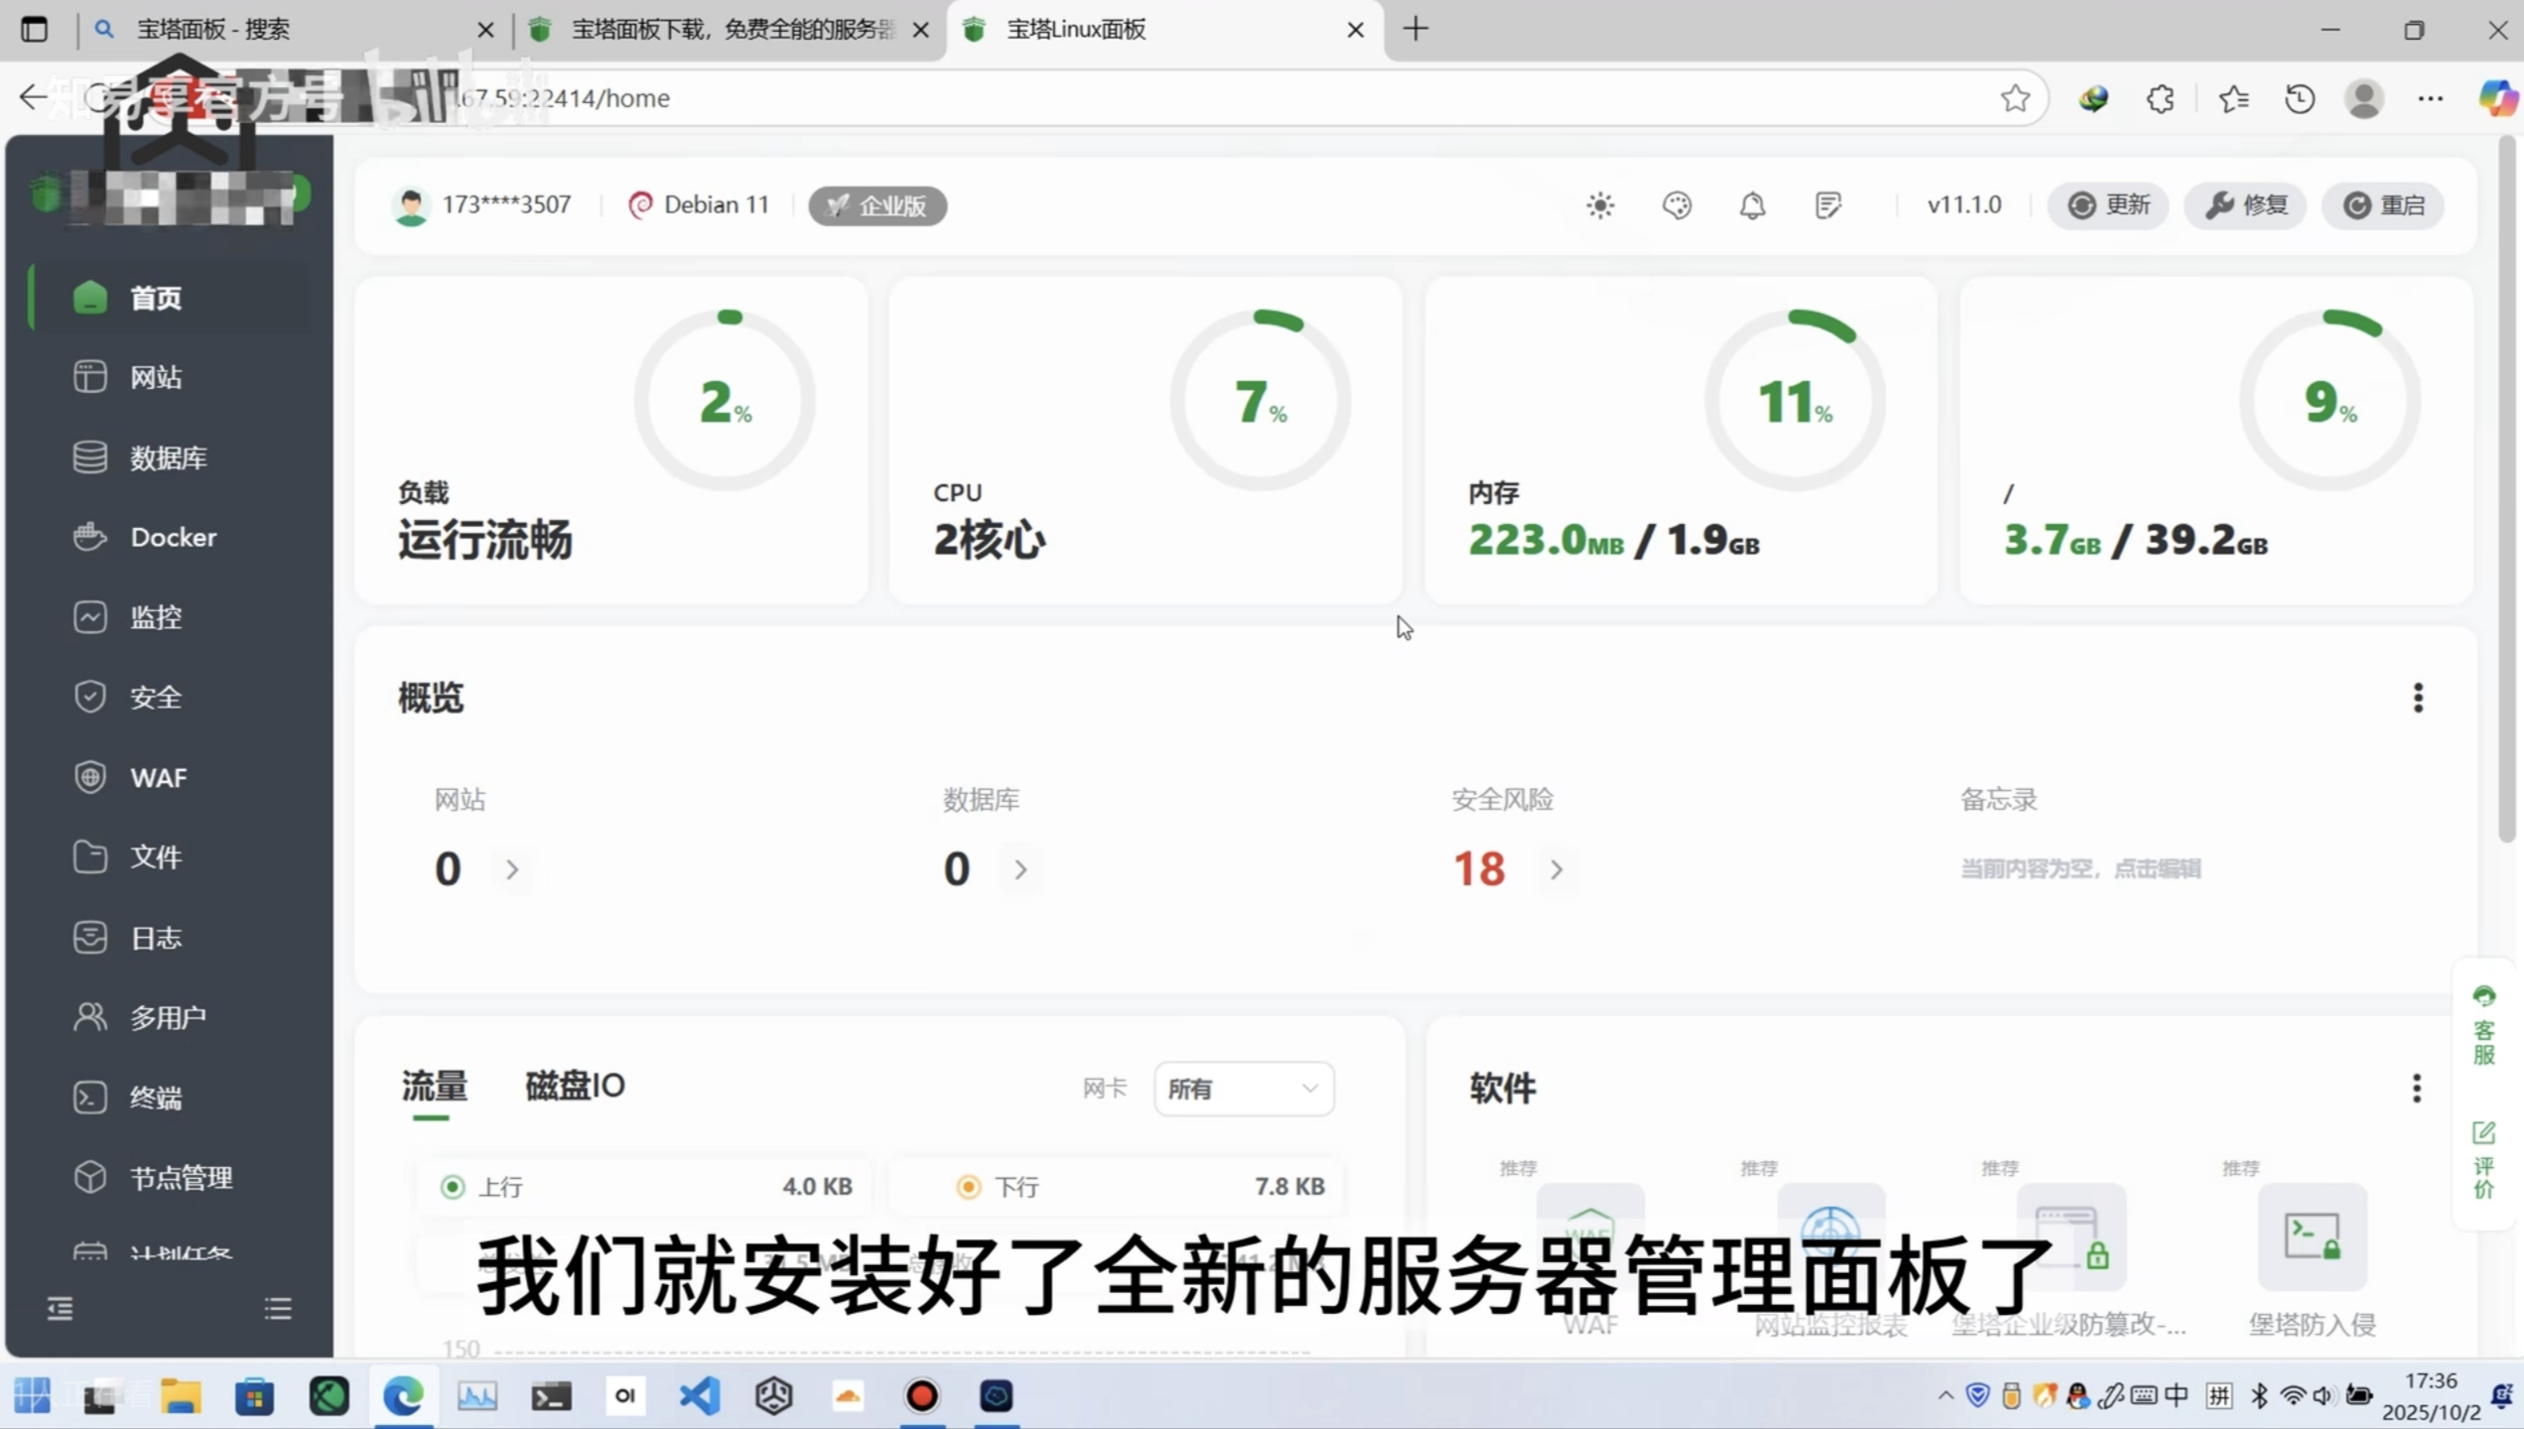The height and width of the screenshot is (1429, 2524).
Task: Click the 更新 update button
Action: [x=2108, y=205]
